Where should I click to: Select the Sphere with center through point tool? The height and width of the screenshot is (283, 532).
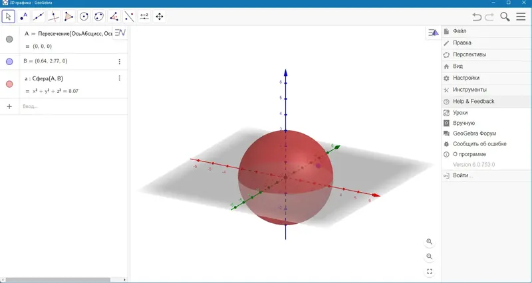99,16
